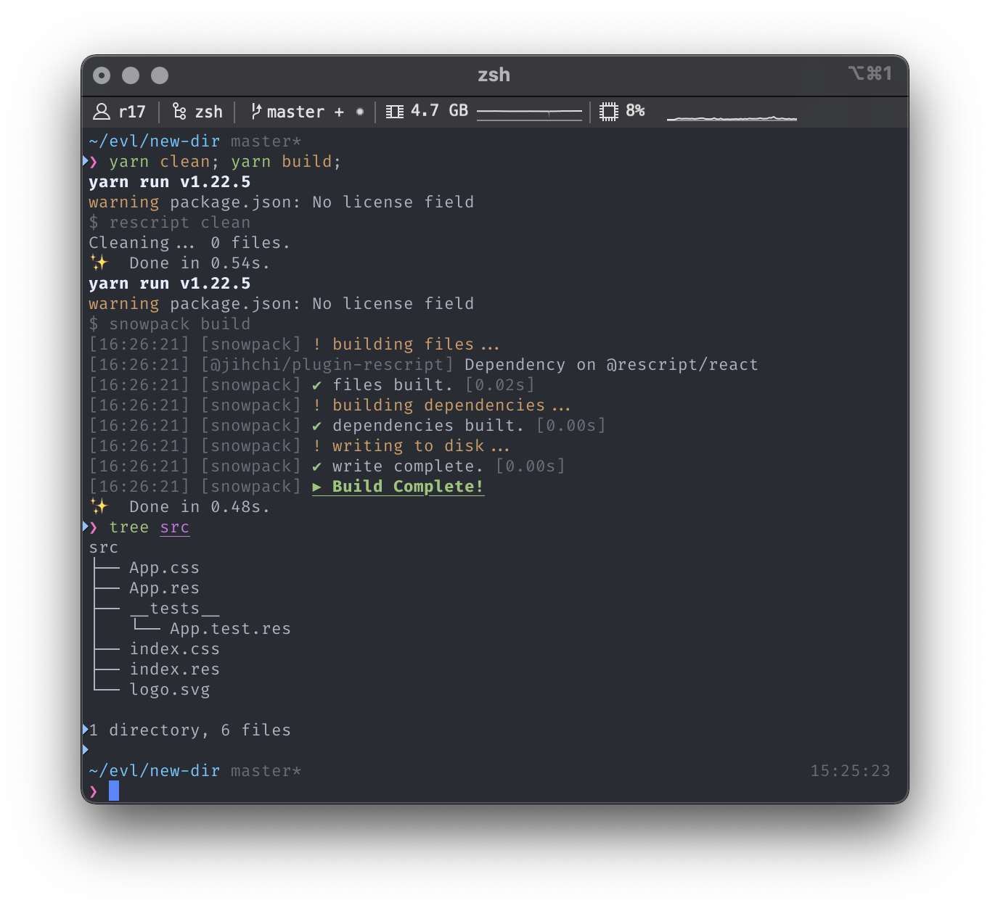Click the green checkmark beside write complete
The height and width of the screenshot is (911, 990).
(x=316, y=466)
